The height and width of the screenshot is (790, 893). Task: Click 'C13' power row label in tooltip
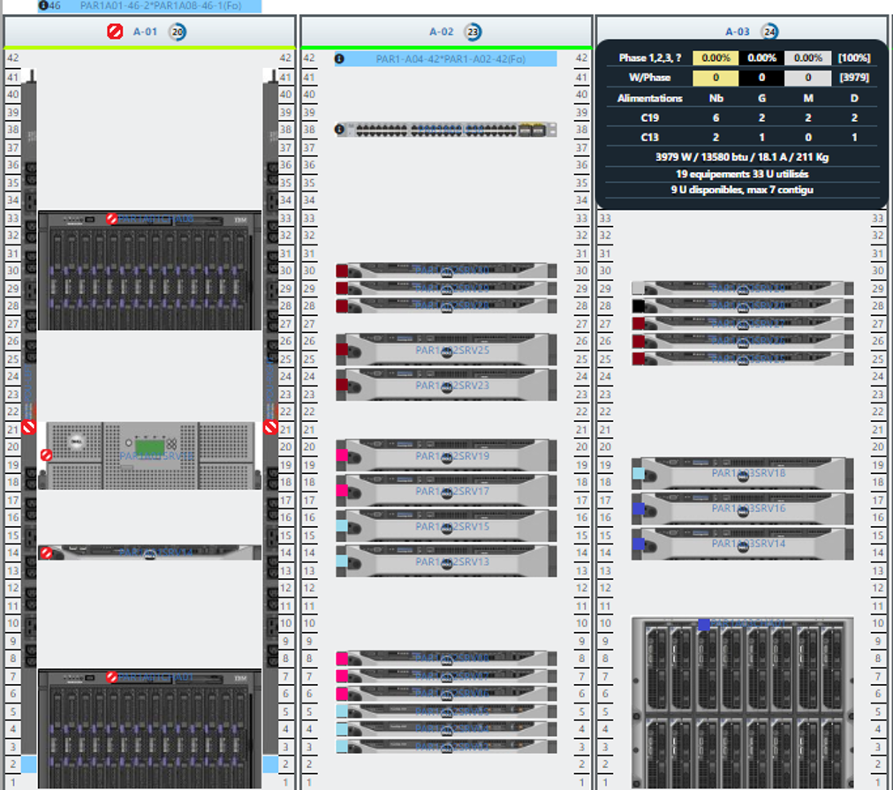(x=650, y=137)
